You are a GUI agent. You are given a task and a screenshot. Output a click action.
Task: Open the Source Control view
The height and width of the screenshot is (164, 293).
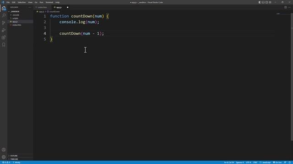pyautogui.click(x=4, y=23)
